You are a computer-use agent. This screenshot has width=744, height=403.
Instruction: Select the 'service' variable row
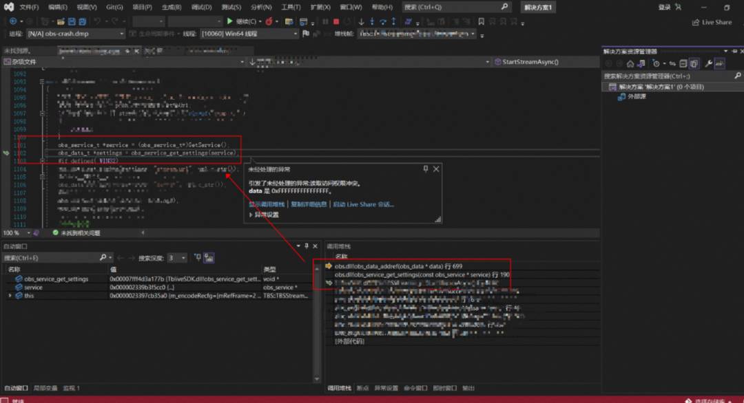coord(156,287)
